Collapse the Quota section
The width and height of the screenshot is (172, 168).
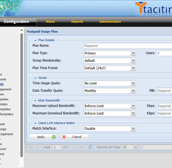point(35,78)
